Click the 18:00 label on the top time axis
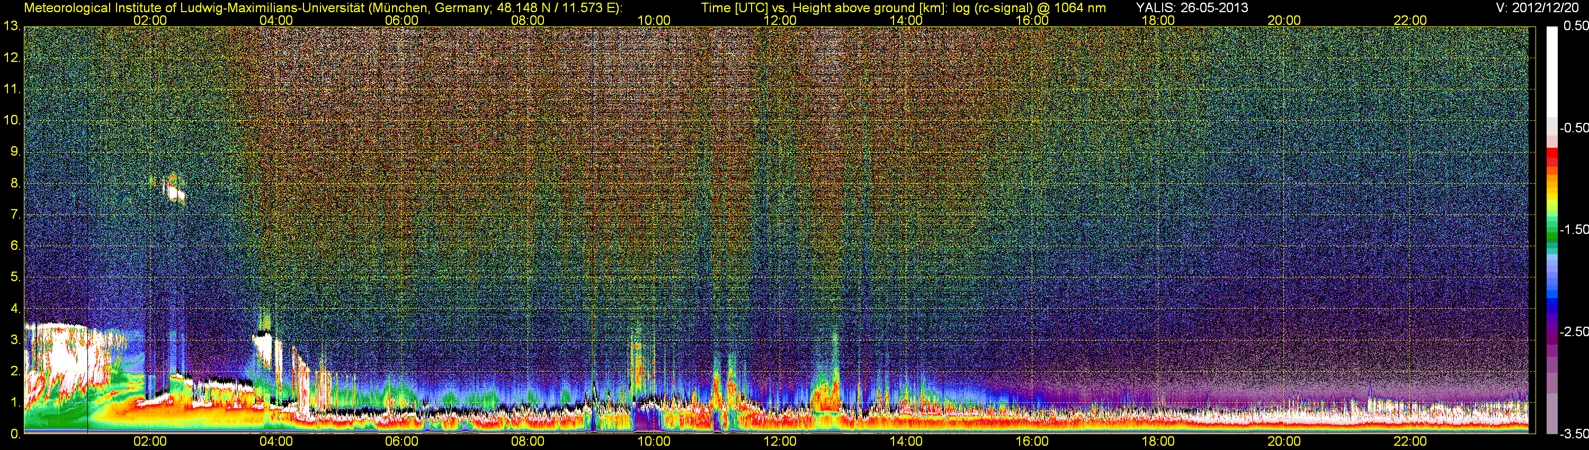1589x450 pixels. point(1158,20)
